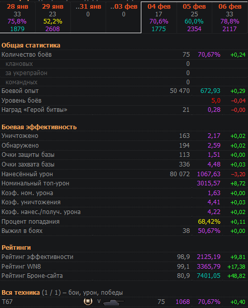Viewport: 248px width, 308px height.
Task: Click the клановых battles row label
Action: pos(19,64)
